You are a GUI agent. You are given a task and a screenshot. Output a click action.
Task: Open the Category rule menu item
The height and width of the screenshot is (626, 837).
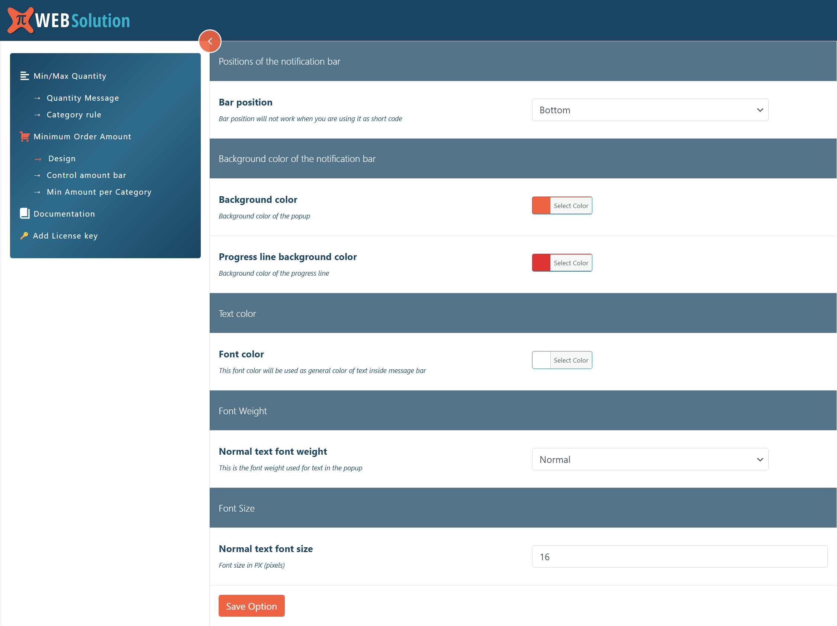click(x=74, y=114)
